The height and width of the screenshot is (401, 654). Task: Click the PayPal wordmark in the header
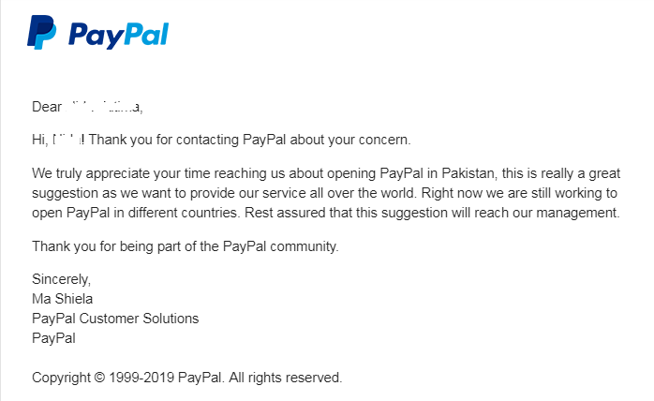click(117, 35)
